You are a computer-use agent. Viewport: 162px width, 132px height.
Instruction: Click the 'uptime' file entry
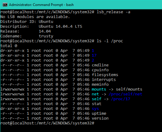(99, 113)
